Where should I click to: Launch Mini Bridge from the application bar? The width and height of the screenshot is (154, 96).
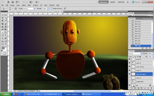13,2
